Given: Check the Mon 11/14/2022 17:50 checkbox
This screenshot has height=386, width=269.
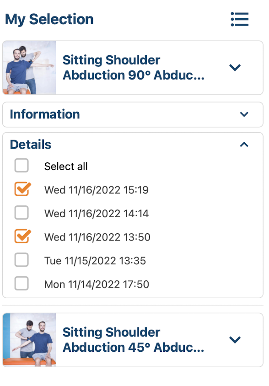Looking at the screenshot, I should pyautogui.click(x=22, y=284).
